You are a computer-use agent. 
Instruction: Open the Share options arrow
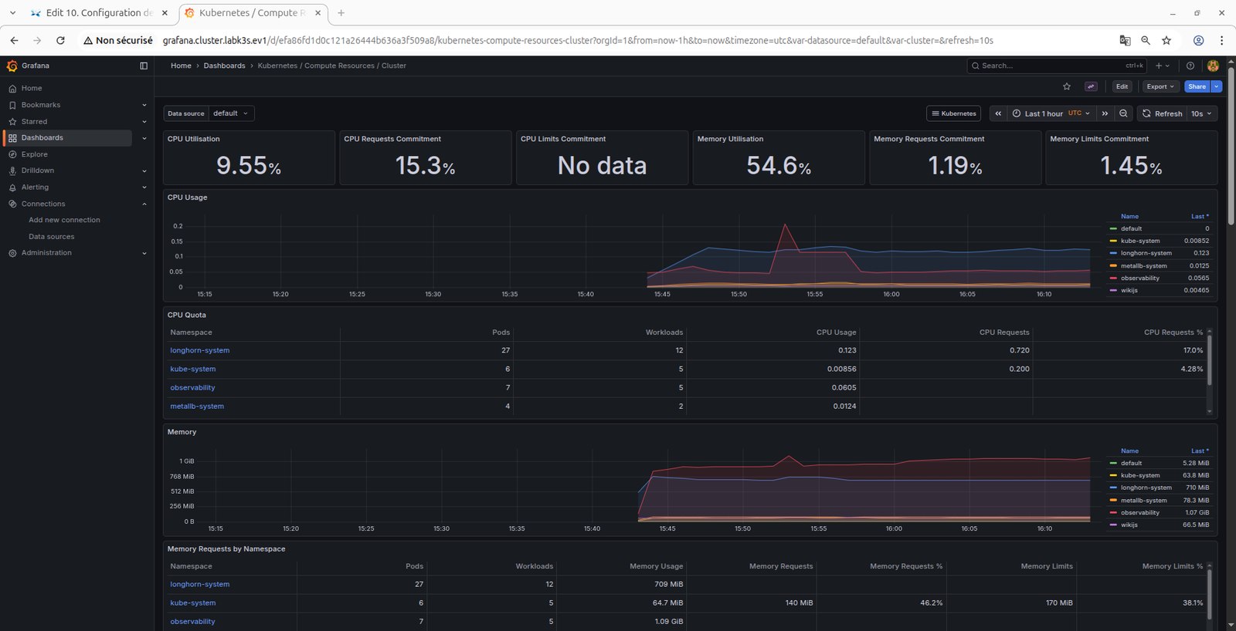click(1217, 86)
